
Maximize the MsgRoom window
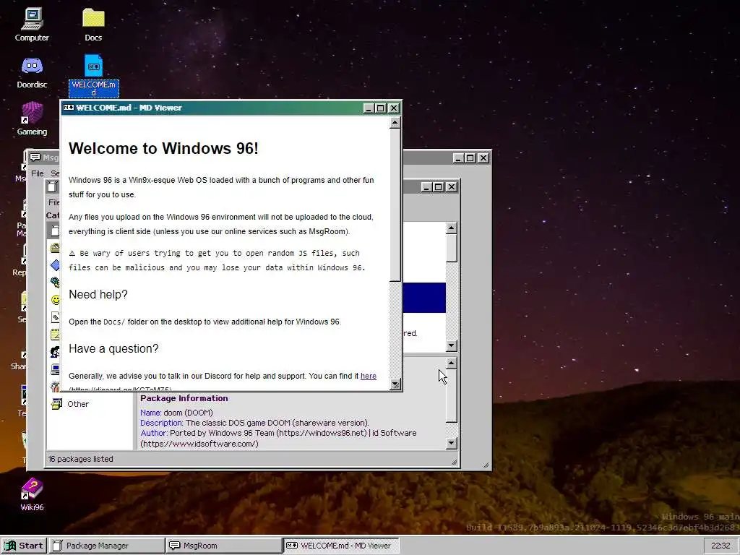470,158
